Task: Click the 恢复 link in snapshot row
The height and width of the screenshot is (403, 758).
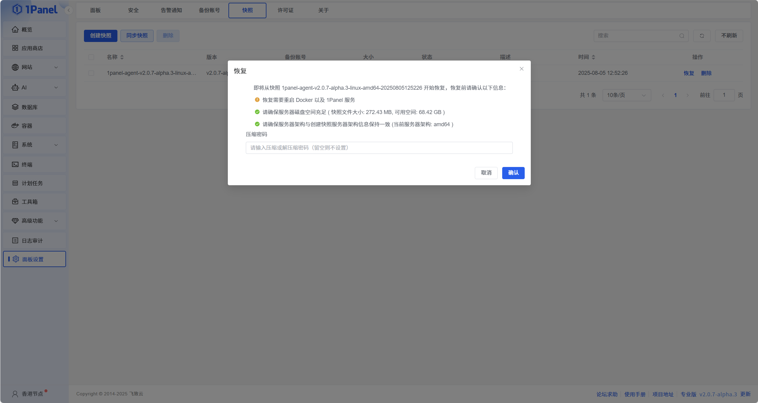Action: 689,73
